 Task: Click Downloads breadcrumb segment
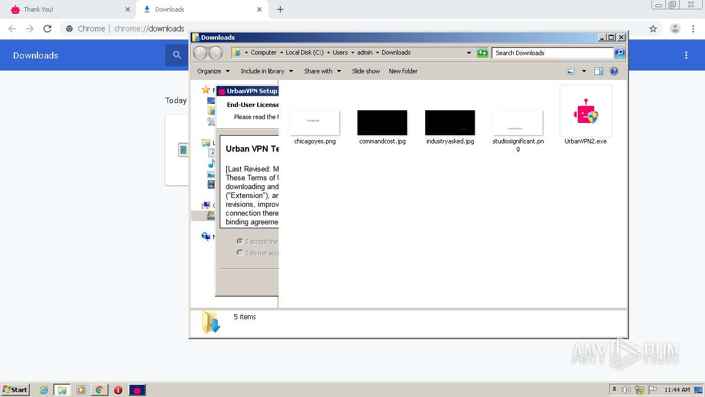pyautogui.click(x=396, y=52)
